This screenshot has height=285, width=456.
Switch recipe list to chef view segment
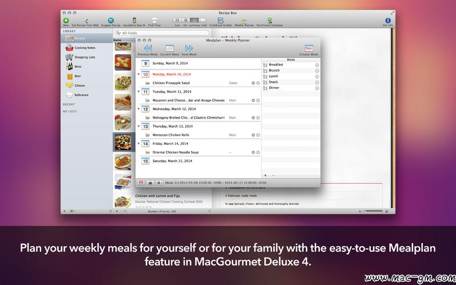202,21
